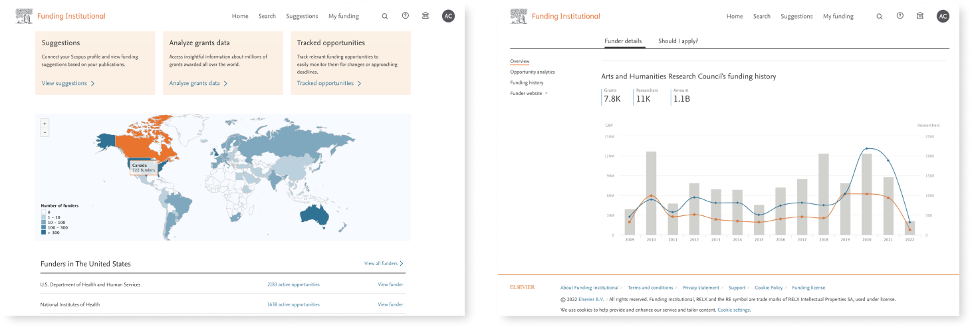The height and width of the screenshot is (329, 972).
Task: Click the 1.1B Amount statistic
Action: pos(681,96)
